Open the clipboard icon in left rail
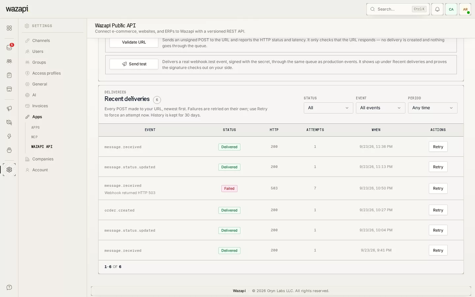475x297 pixels. (x=9, y=75)
